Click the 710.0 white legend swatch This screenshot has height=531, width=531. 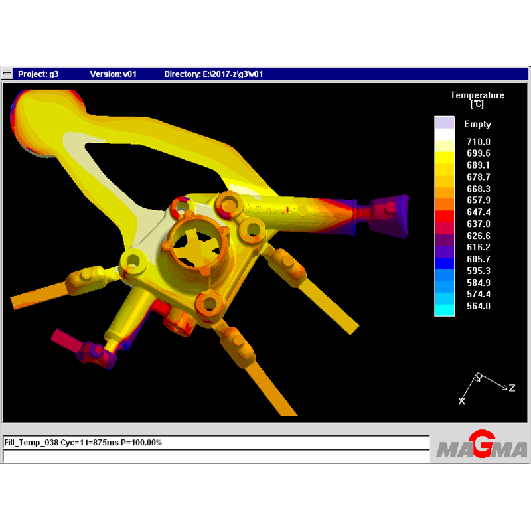pos(444,135)
